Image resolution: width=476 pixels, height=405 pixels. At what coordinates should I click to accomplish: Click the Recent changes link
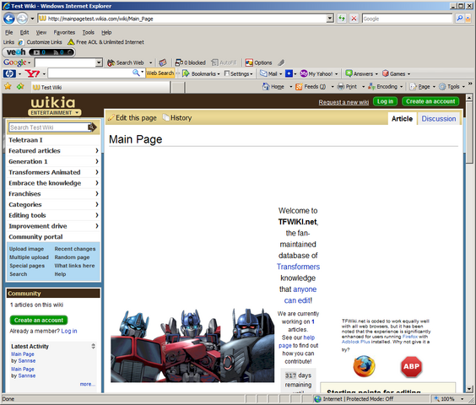(x=75, y=249)
